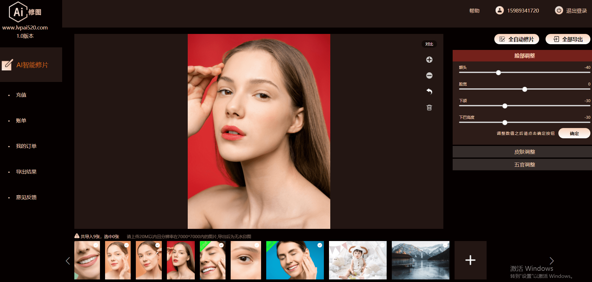This screenshot has width=592, height=282.
Task: Toggle checkmark on blue background woman thumbnail
Action: tap(320, 245)
